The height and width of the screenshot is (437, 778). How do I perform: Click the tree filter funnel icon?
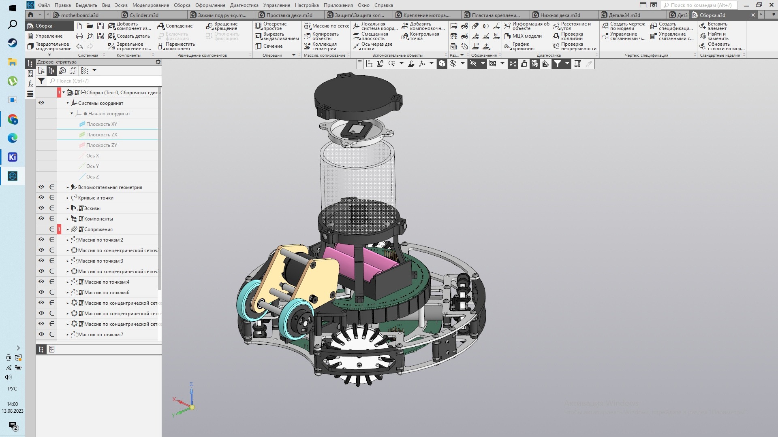(41, 81)
